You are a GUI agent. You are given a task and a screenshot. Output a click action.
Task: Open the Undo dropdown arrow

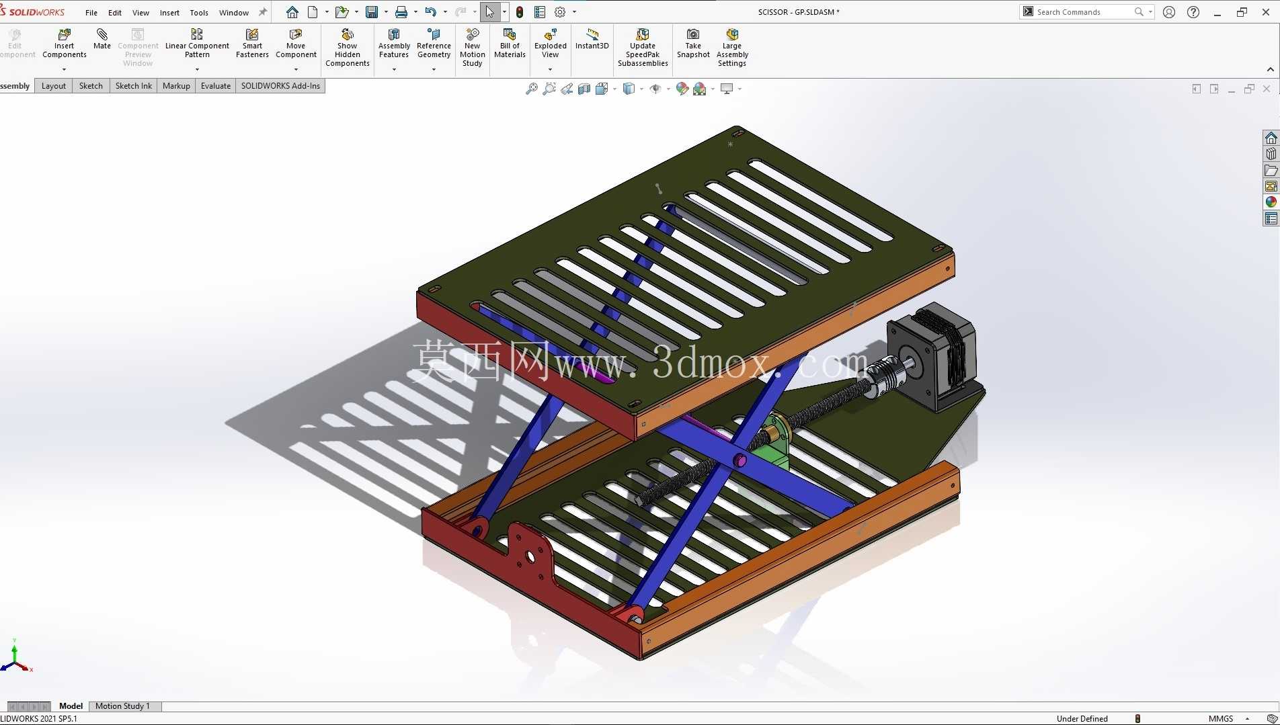point(445,12)
